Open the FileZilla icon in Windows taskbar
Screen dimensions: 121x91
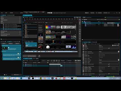pyautogui.click(x=64, y=78)
